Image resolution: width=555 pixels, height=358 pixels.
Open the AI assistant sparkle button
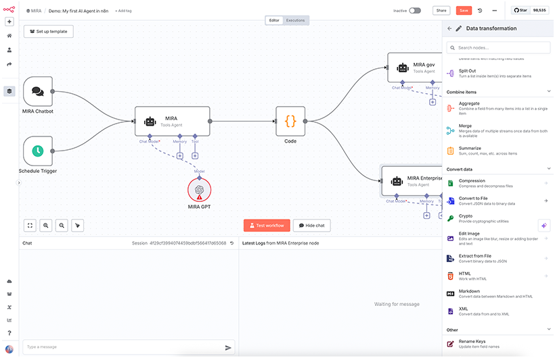tap(544, 226)
